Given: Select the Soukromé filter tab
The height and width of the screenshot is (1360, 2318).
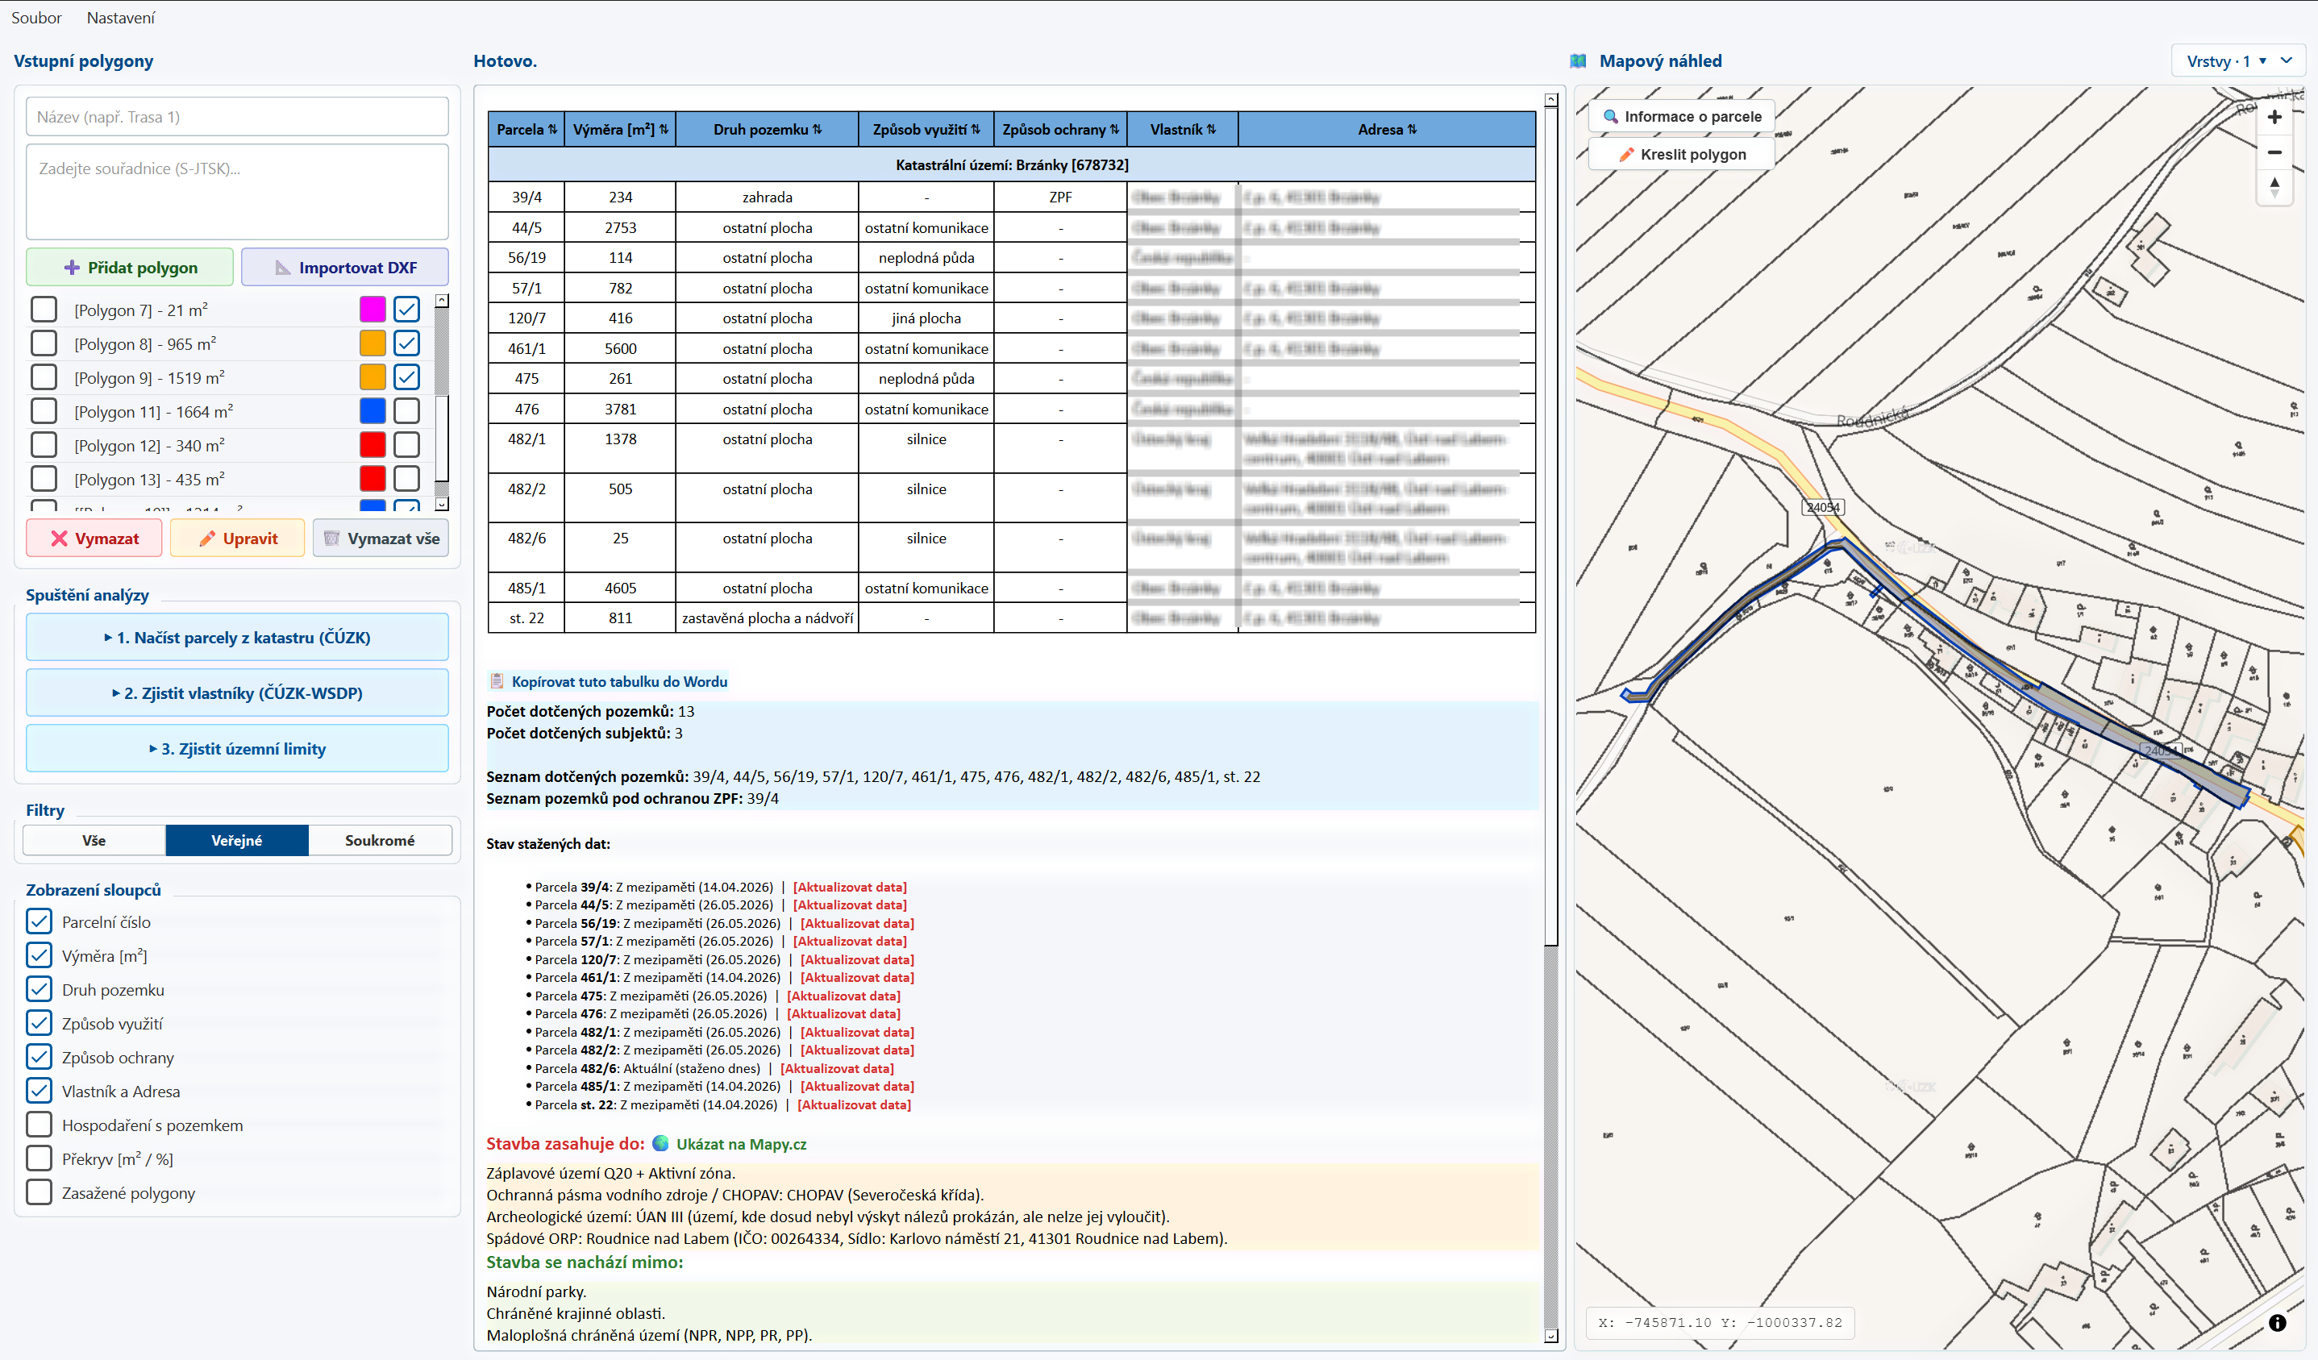Looking at the screenshot, I should (380, 841).
